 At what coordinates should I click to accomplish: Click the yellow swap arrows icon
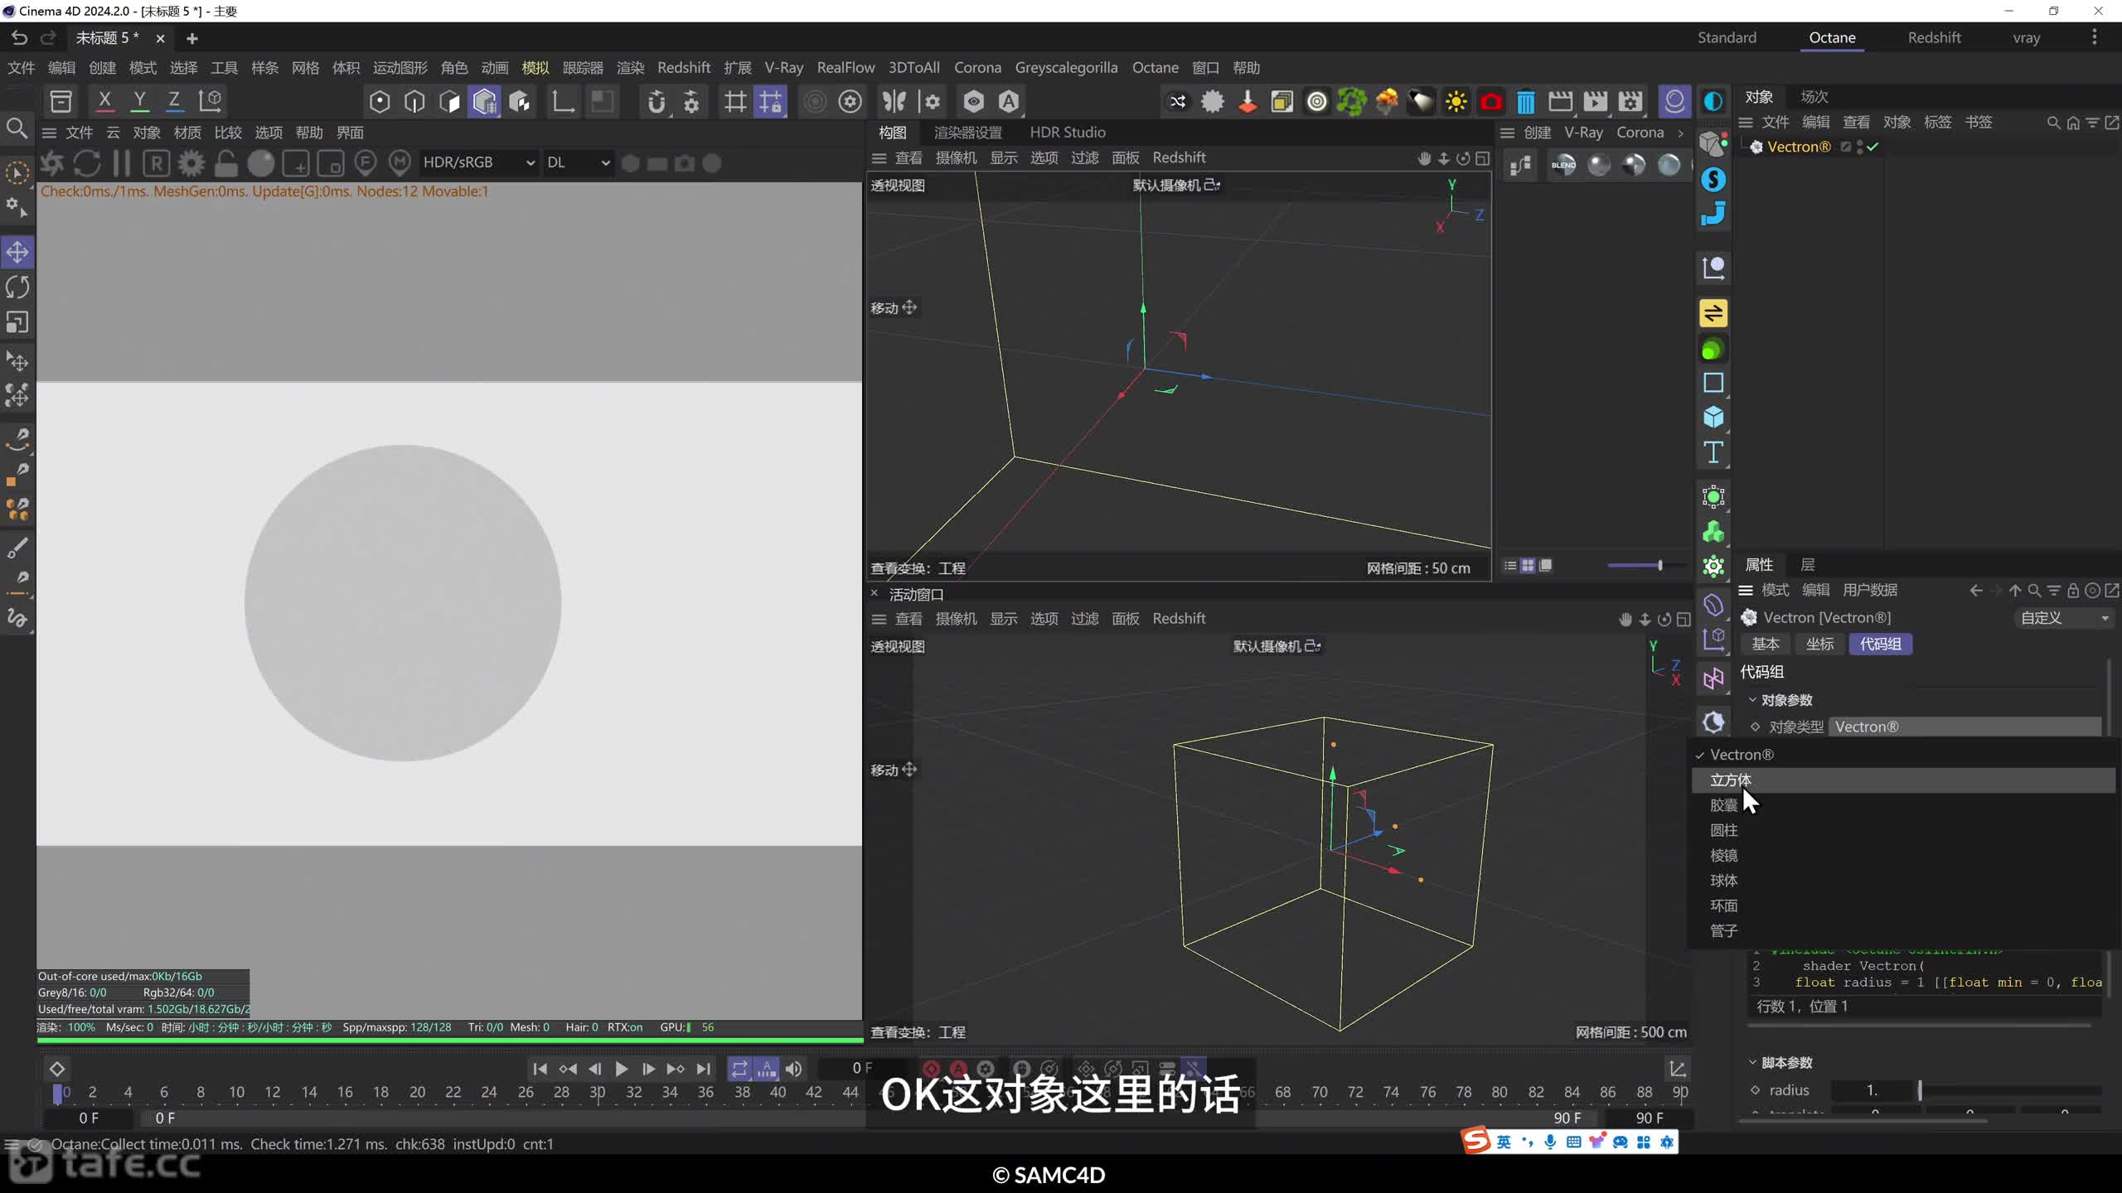[1713, 313]
